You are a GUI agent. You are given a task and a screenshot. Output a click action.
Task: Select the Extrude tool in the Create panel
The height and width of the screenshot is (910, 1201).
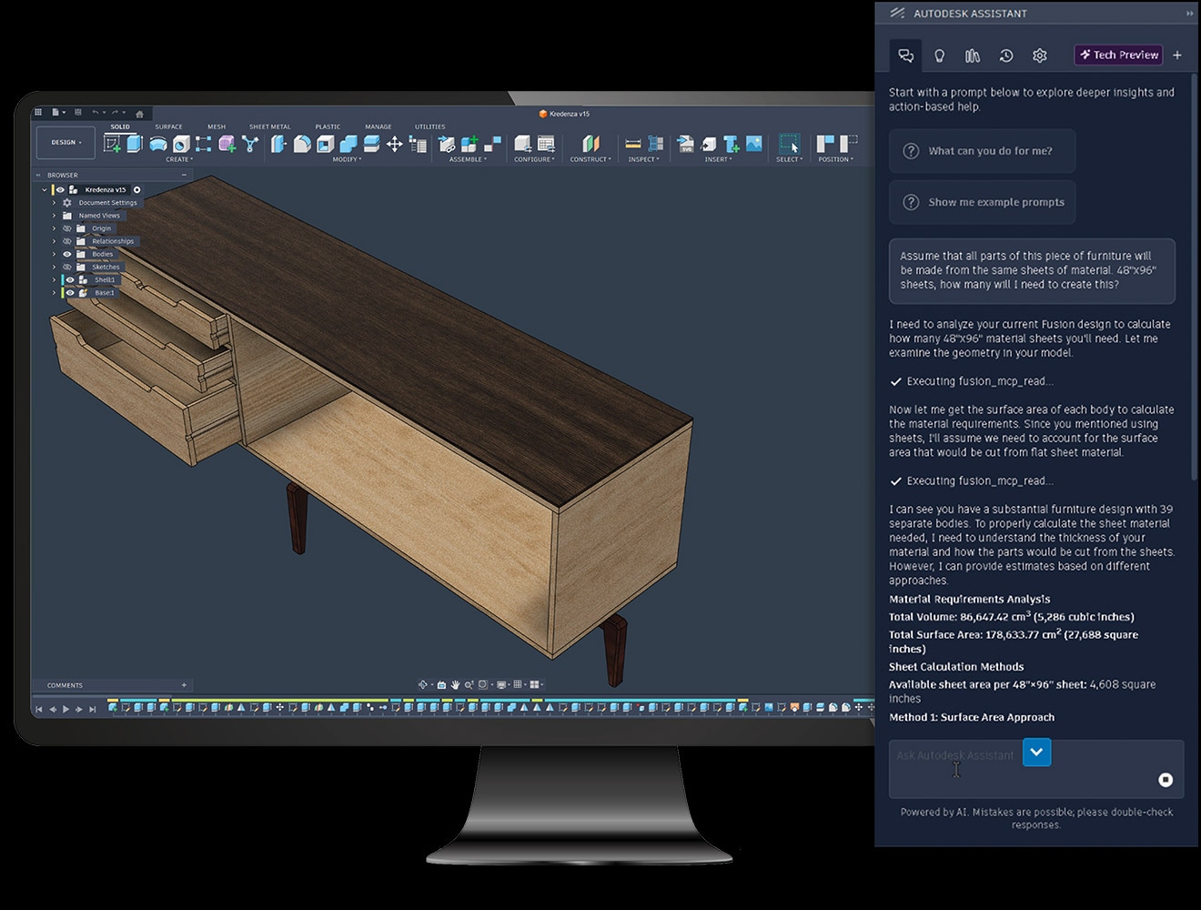135,144
